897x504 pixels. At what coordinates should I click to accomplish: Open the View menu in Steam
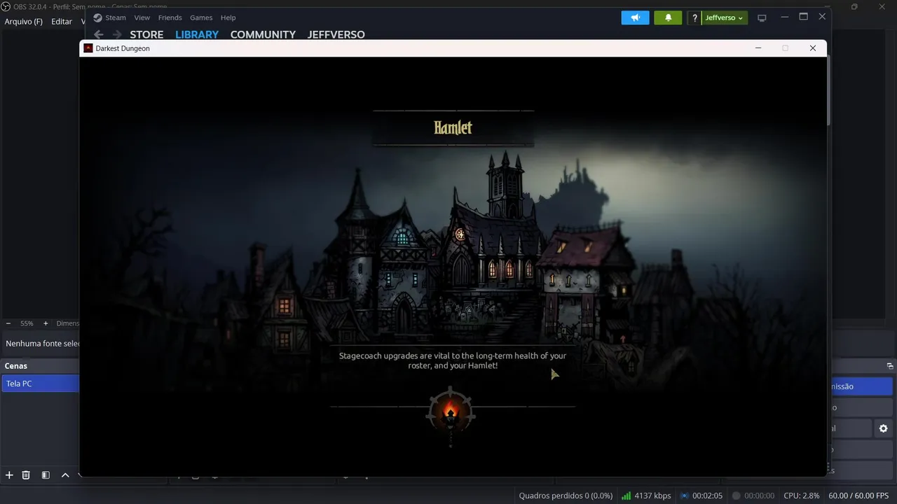tap(142, 17)
